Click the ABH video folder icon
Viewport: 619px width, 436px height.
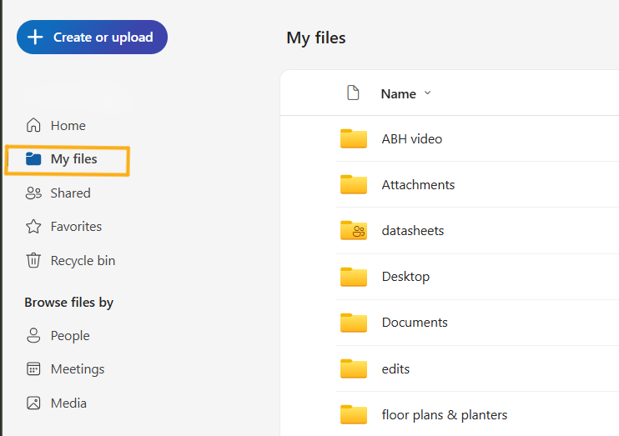tap(354, 138)
